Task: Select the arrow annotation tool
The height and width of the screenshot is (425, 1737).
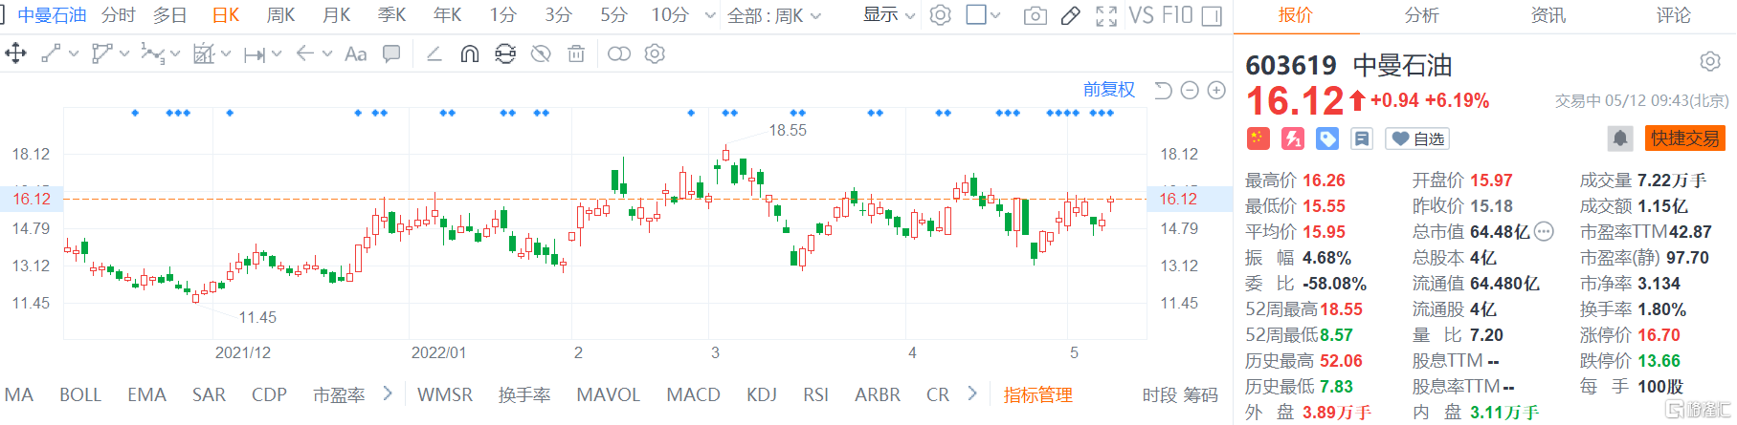Action: (305, 53)
